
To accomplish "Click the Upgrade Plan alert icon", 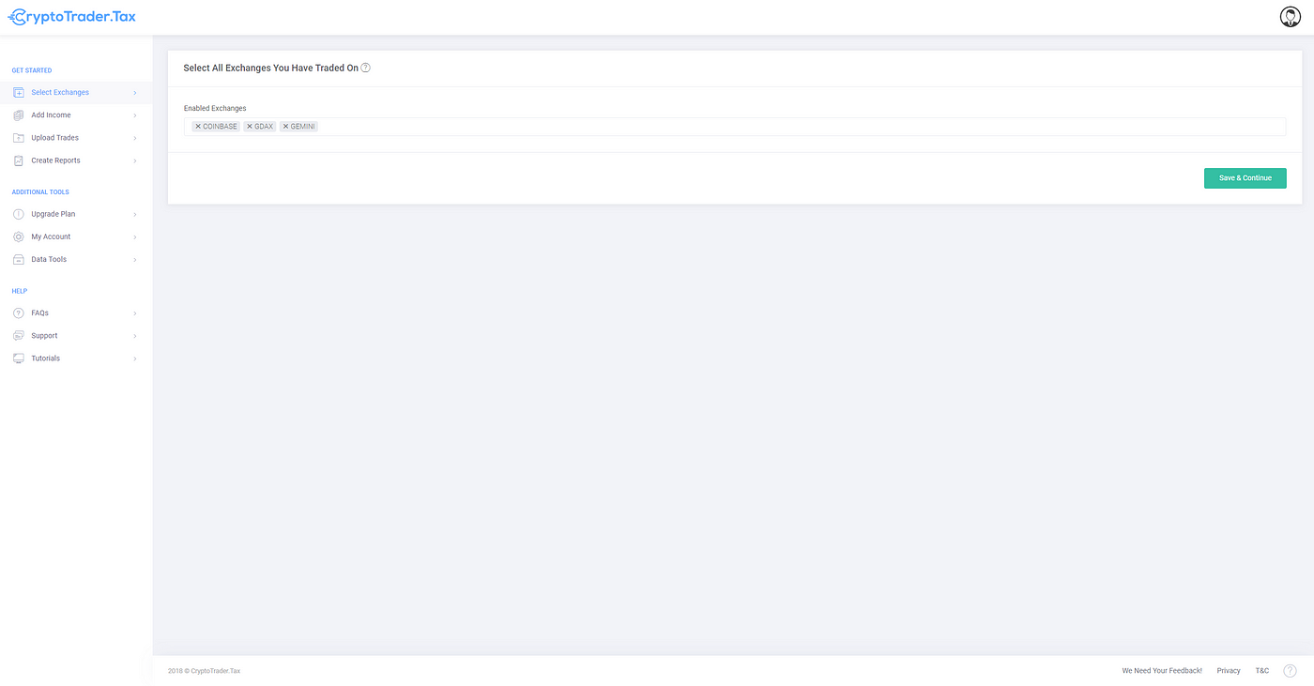I will (19, 214).
